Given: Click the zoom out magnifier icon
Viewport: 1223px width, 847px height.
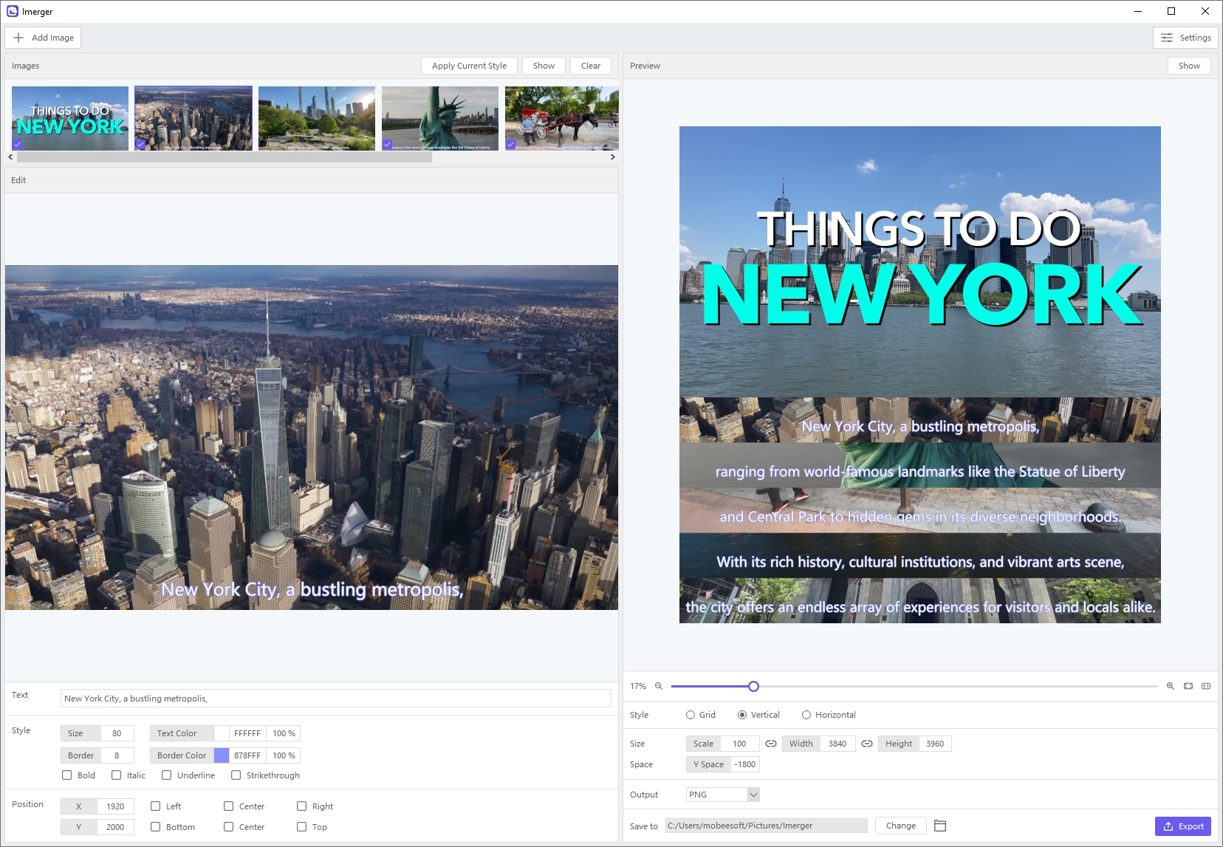Looking at the screenshot, I should pyautogui.click(x=659, y=686).
